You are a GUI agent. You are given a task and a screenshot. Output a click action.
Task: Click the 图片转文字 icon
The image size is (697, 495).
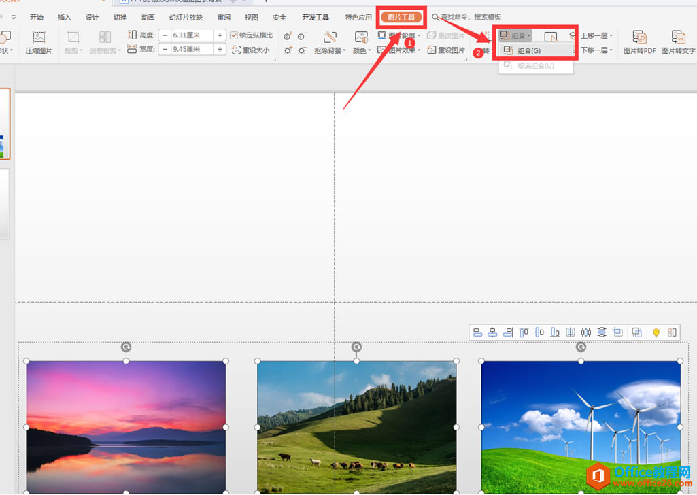click(679, 41)
